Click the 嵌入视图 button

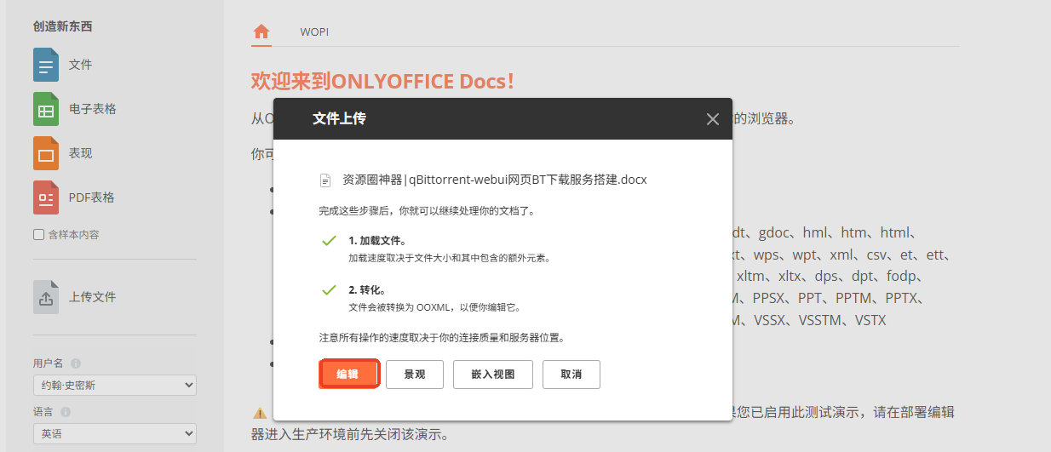click(493, 375)
